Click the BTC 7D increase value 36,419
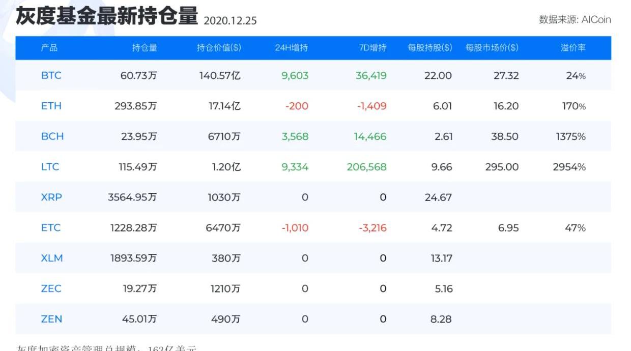 tap(371, 76)
